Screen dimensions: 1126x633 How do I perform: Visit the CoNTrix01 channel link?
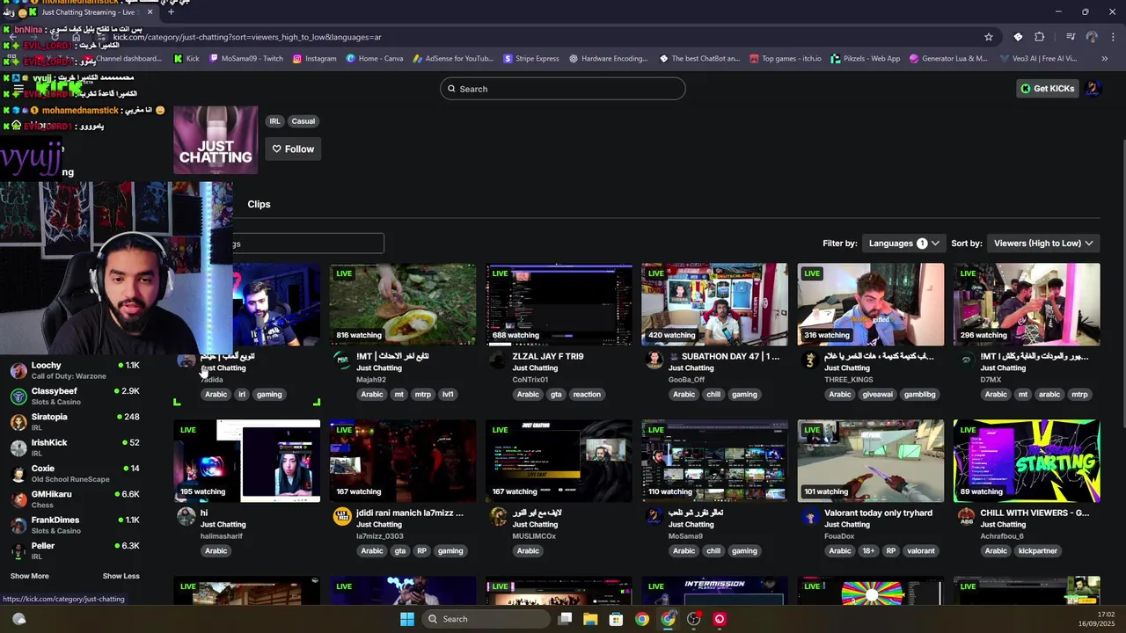coord(530,380)
